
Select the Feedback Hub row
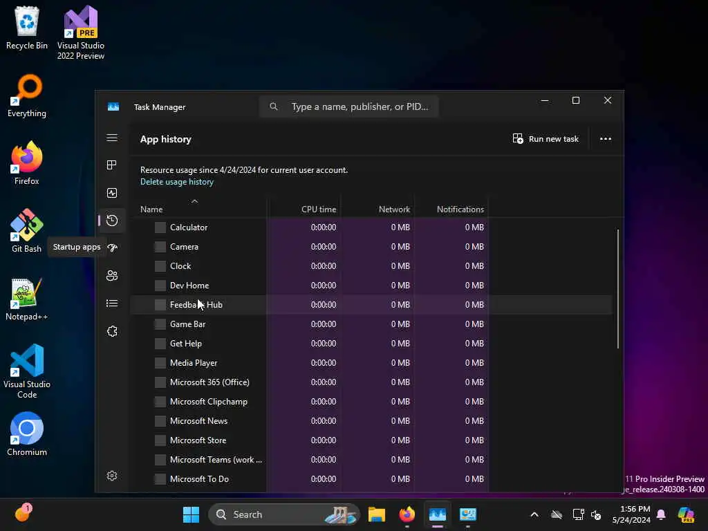(371, 305)
